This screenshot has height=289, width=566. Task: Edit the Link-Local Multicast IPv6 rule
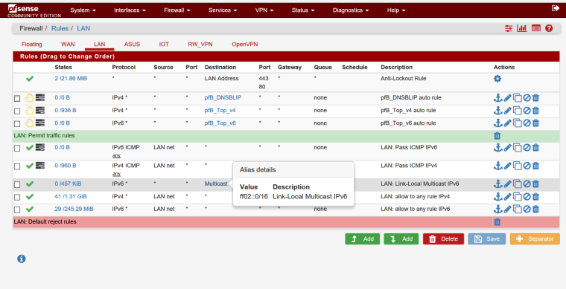pos(507,184)
